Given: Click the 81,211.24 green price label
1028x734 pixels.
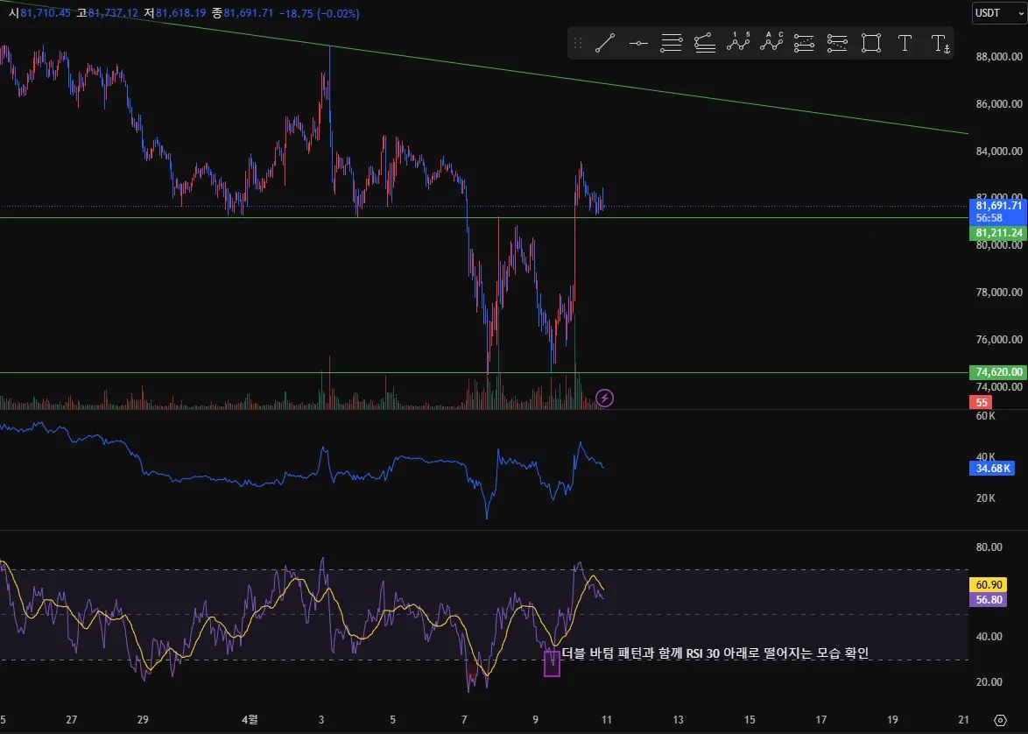Looking at the screenshot, I should click(x=998, y=233).
